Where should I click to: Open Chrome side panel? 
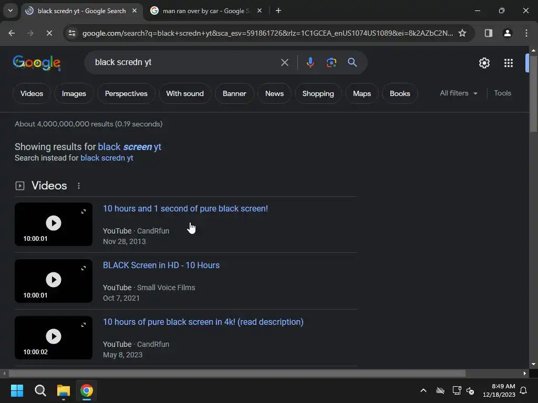pyautogui.click(x=488, y=33)
